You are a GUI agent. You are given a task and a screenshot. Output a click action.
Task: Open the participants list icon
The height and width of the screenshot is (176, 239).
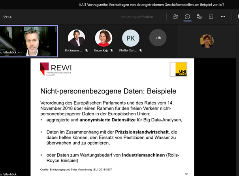pyautogui.click(x=175, y=16)
